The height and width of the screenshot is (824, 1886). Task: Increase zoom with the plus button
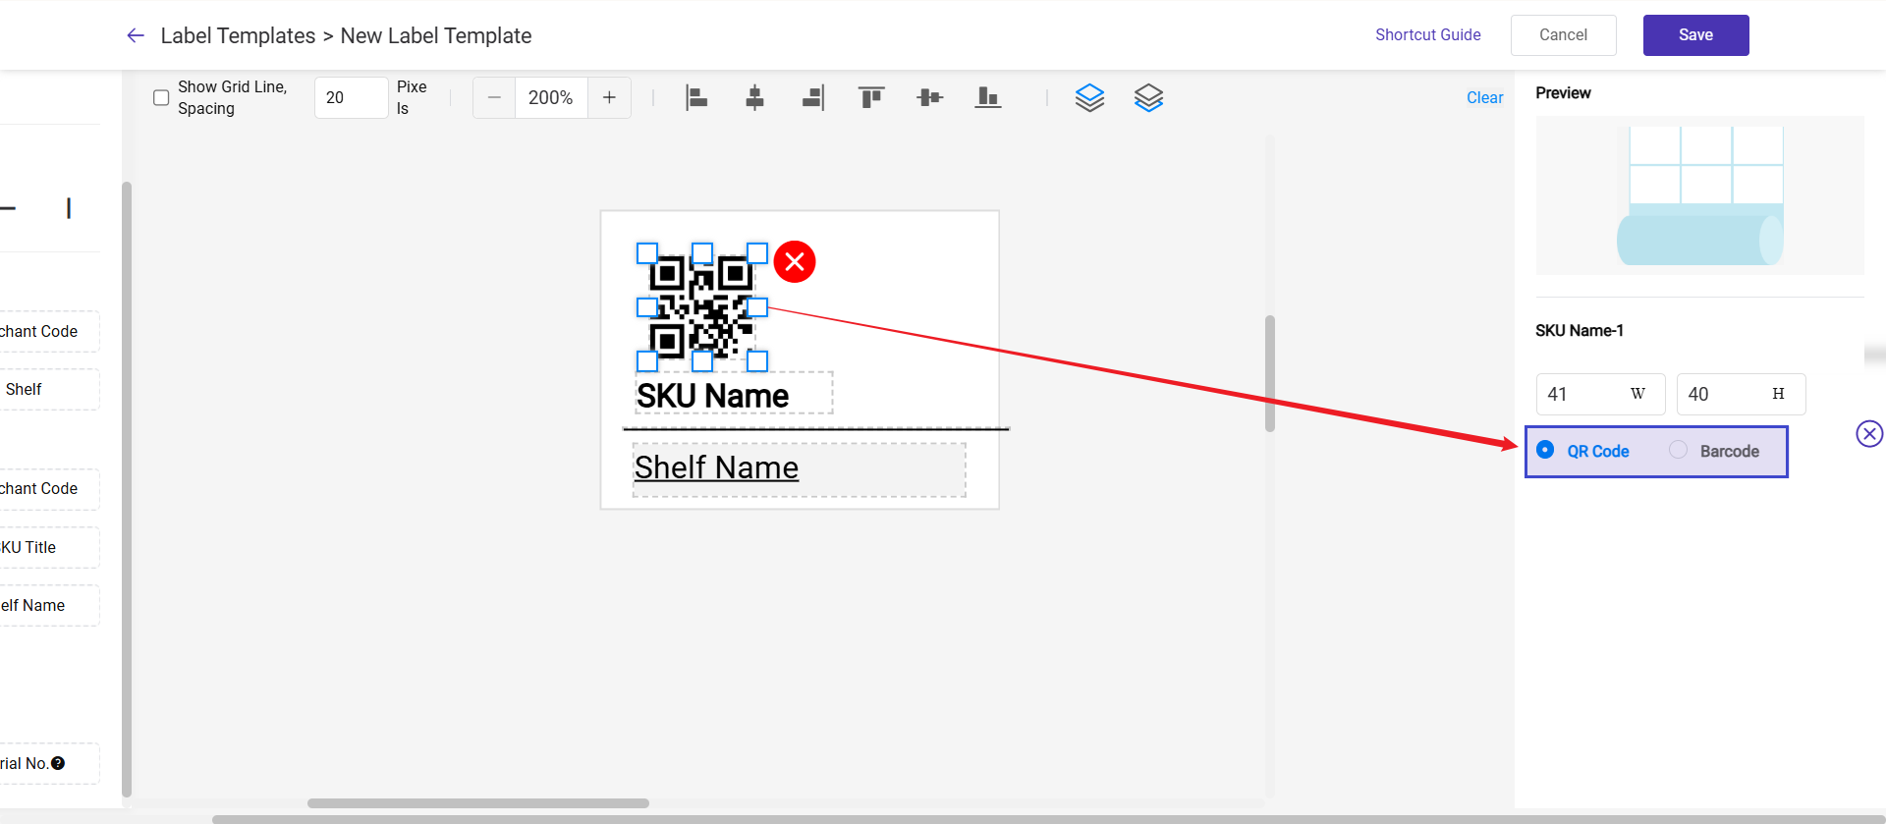(x=609, y=97)
